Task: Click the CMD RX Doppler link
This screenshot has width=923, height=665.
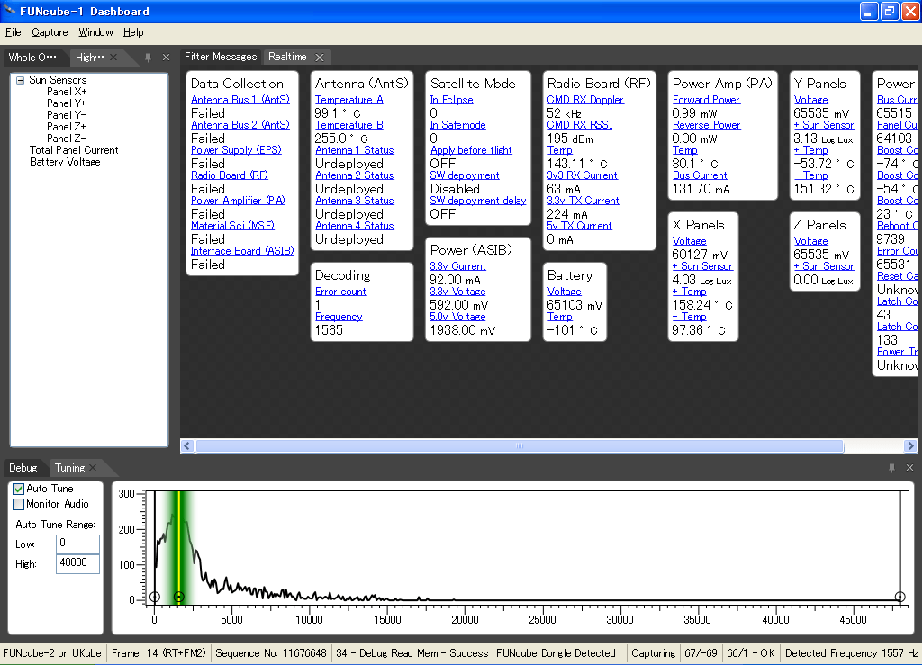Action: point(585,100)
